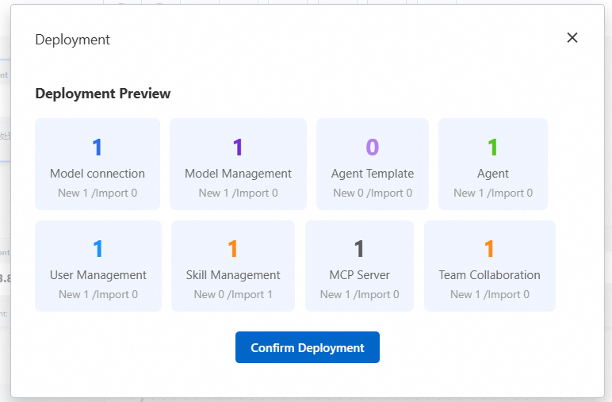
Task: Open the User Management card
Action: click(x=98, y=266)
